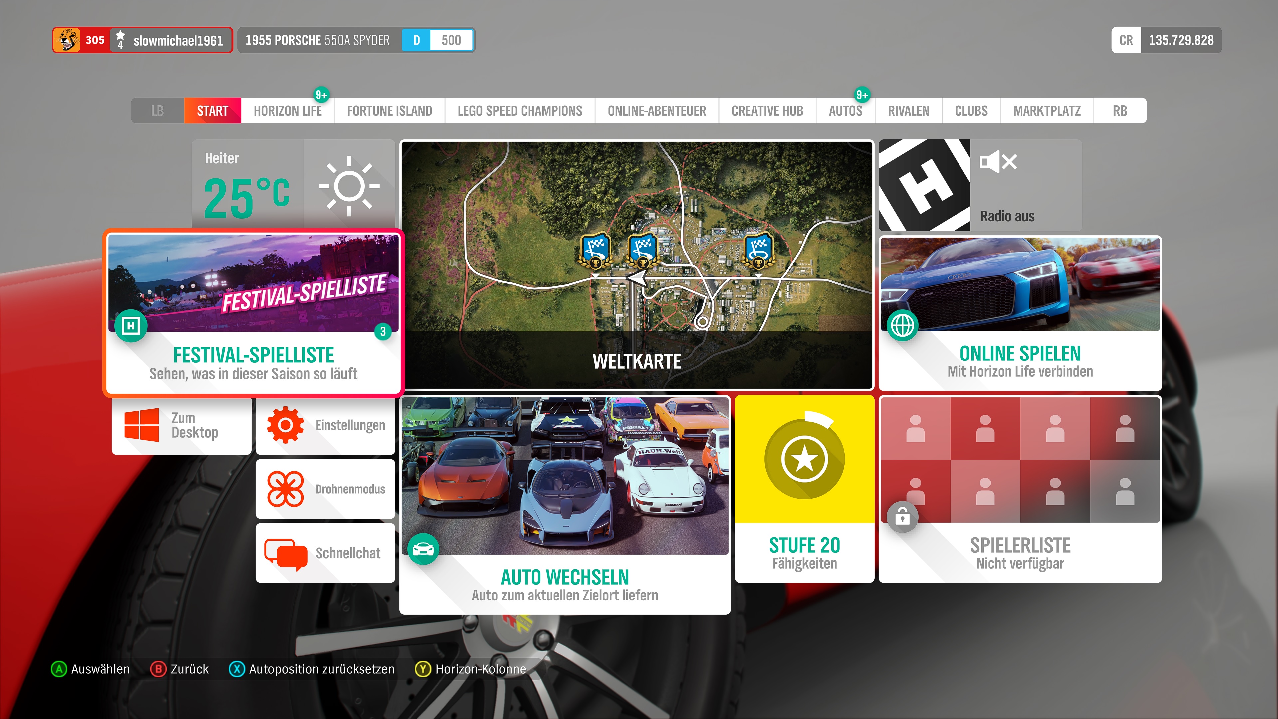The image size is (1278, 719).
Task: Open Schnellchat speech bubbles icon
Action: tap(285, 553)
